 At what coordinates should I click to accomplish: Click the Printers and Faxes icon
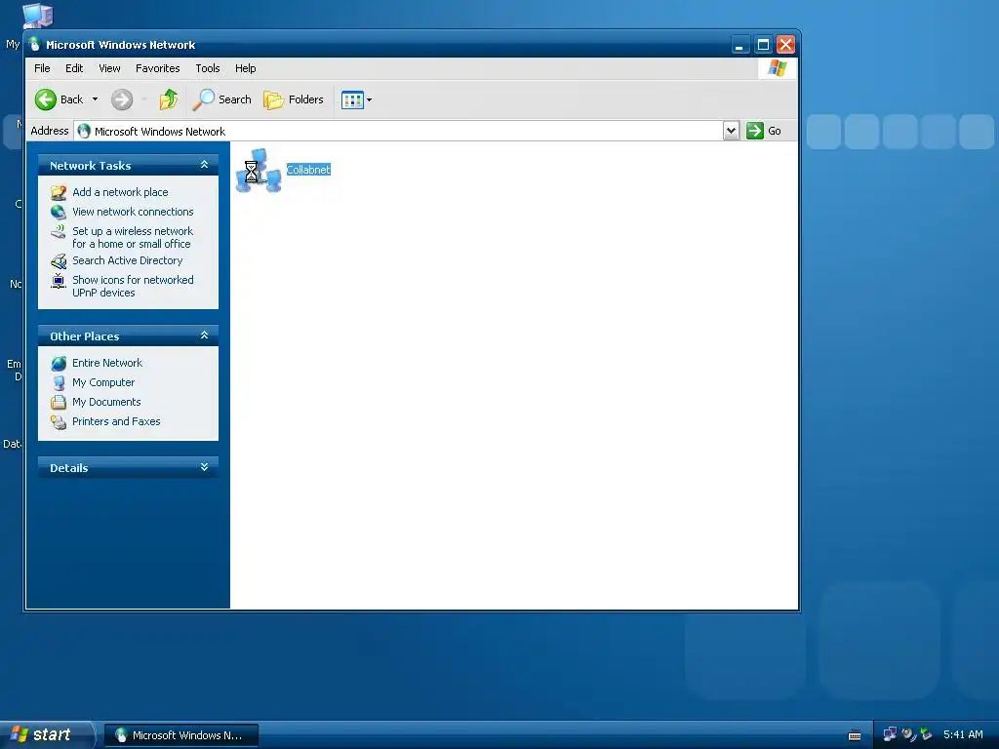point(59,422)
